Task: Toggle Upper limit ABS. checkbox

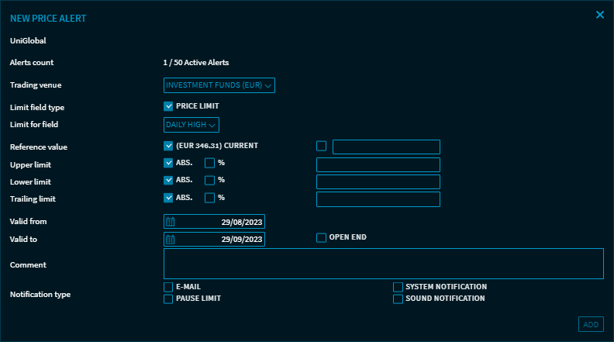Action: coord(168,163)
